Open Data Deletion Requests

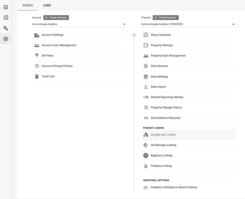pyautogui.click(x=188, y=118)
